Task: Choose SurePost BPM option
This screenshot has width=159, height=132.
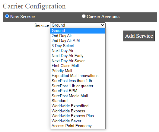Action: (78, 91)
